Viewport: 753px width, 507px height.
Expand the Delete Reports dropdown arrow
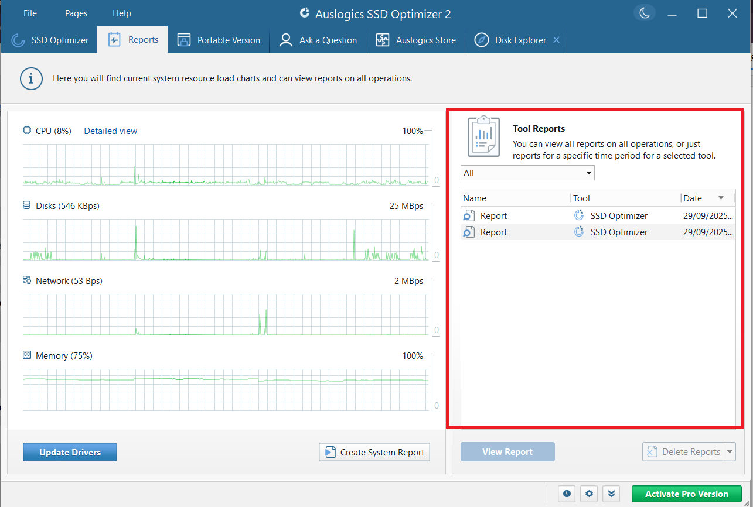click(730, 451)
